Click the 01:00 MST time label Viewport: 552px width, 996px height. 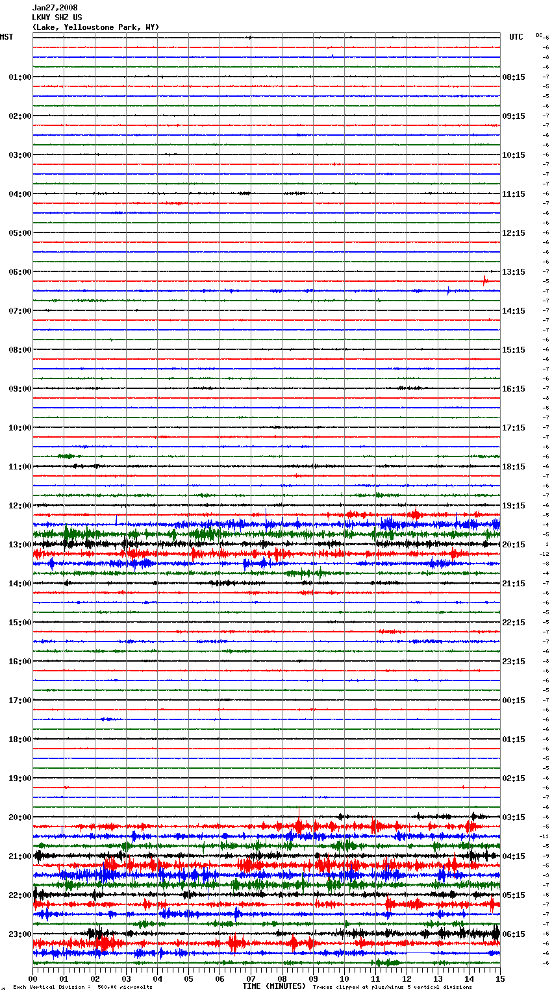click(x=20, y=77)
